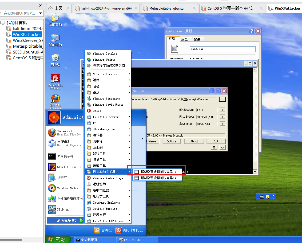Viewport: 302px width, 243px height.
Task: Open 设定程序访问和默认值
Action: [108, 66]
